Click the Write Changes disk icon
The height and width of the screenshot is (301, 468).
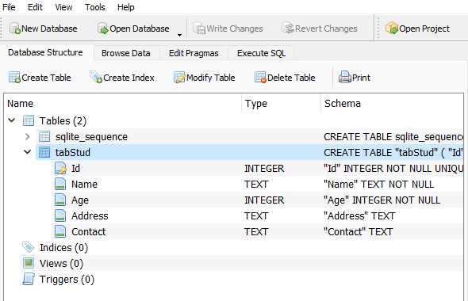pyautogui.click(x=199, y=29)
